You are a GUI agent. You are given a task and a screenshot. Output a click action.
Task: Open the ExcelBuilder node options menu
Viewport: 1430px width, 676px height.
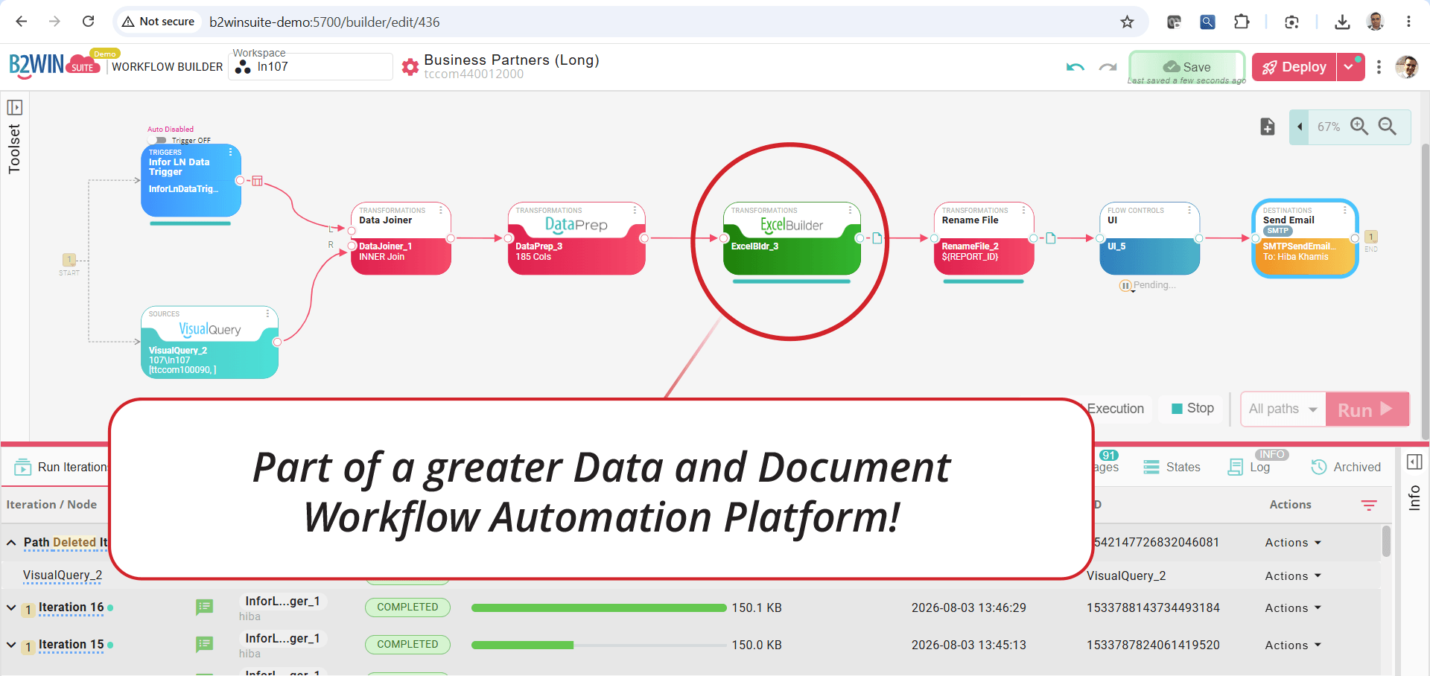click(850, 210)
